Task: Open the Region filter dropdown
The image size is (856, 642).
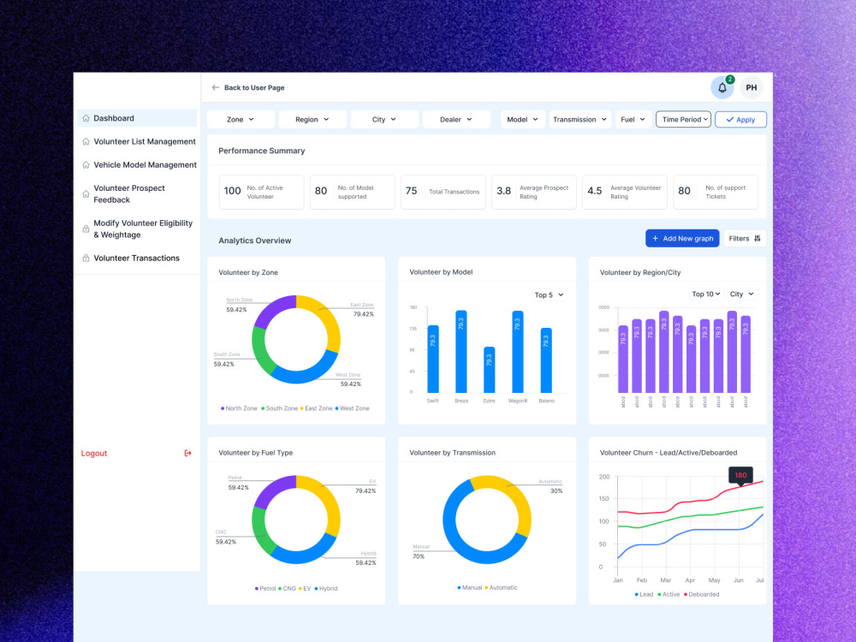Action: [312, 120]
